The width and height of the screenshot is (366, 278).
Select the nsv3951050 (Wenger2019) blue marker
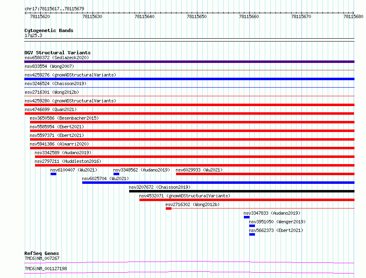pos(252,226)
